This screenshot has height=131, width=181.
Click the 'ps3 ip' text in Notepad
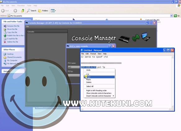pos(101,67)
